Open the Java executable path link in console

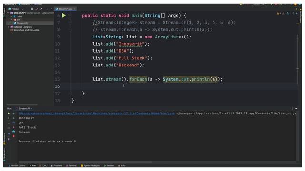click(97, 114)
